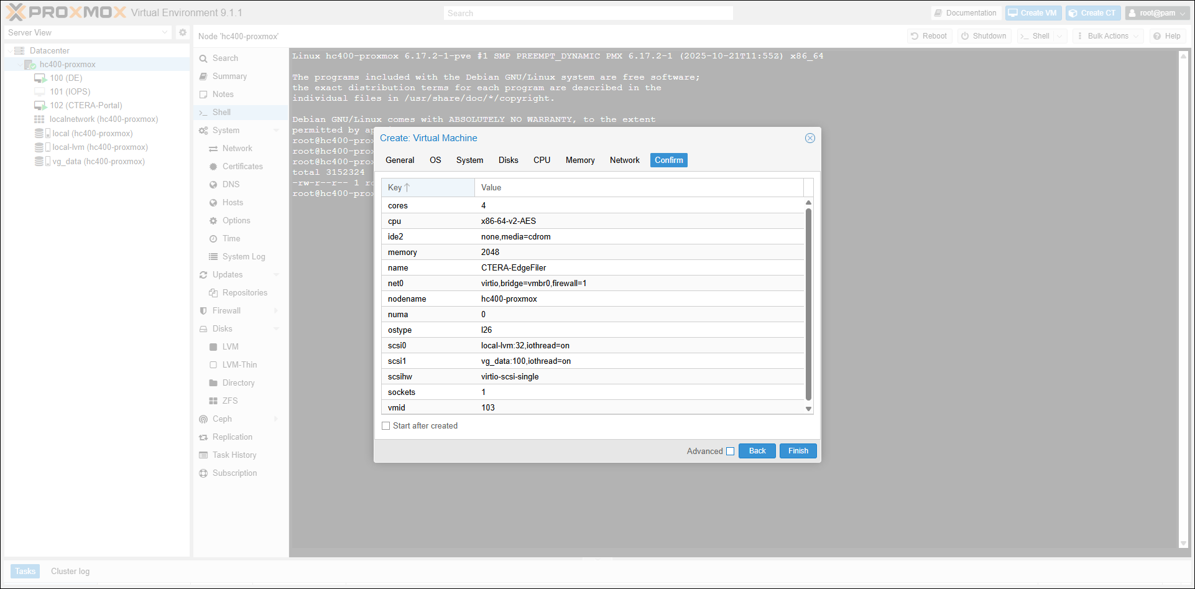Switch to the Disks tab in wizard

tap(508, 160)
